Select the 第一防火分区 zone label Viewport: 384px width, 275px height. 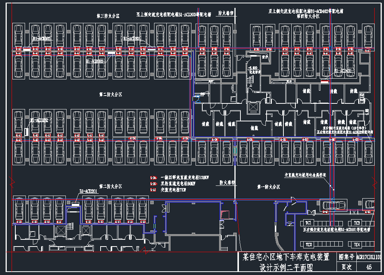click(268, 187)
